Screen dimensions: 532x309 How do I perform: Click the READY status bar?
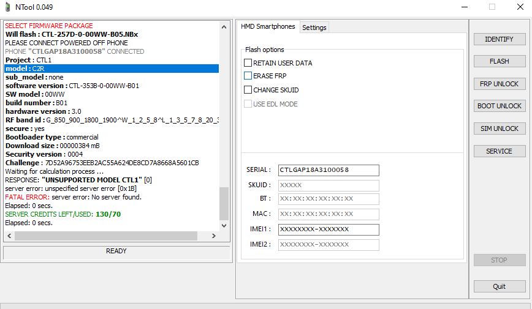pos(116,251)
